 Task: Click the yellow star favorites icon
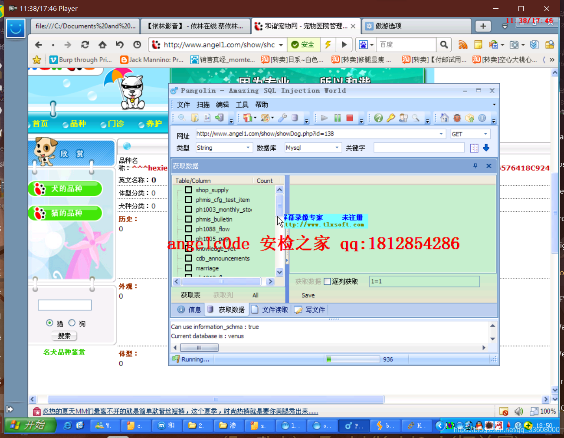[37, 59]
